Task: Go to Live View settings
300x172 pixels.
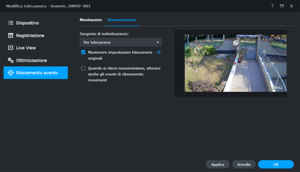Action: point(35,48)
